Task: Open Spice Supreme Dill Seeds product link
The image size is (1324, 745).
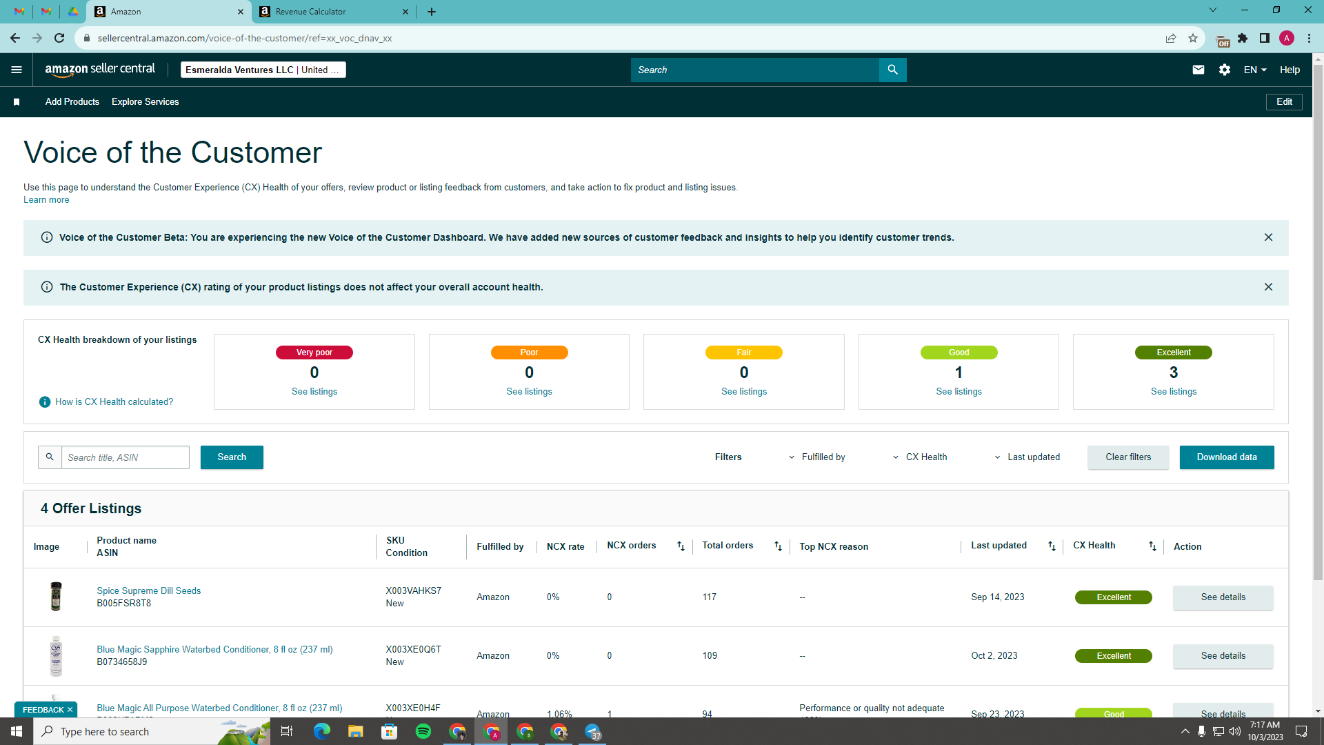Action: coord(149,591)
